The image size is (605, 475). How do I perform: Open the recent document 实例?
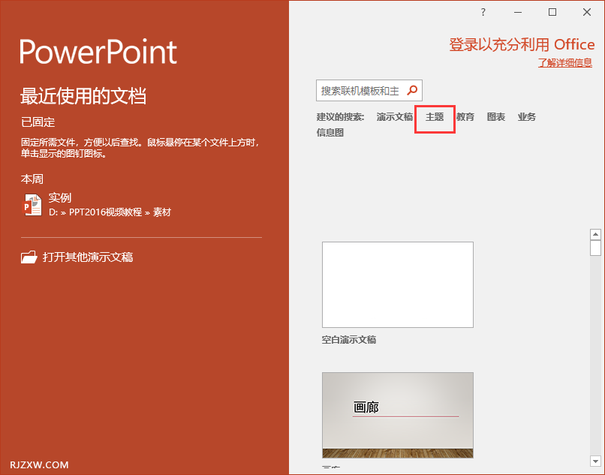(x=60, y=197)
